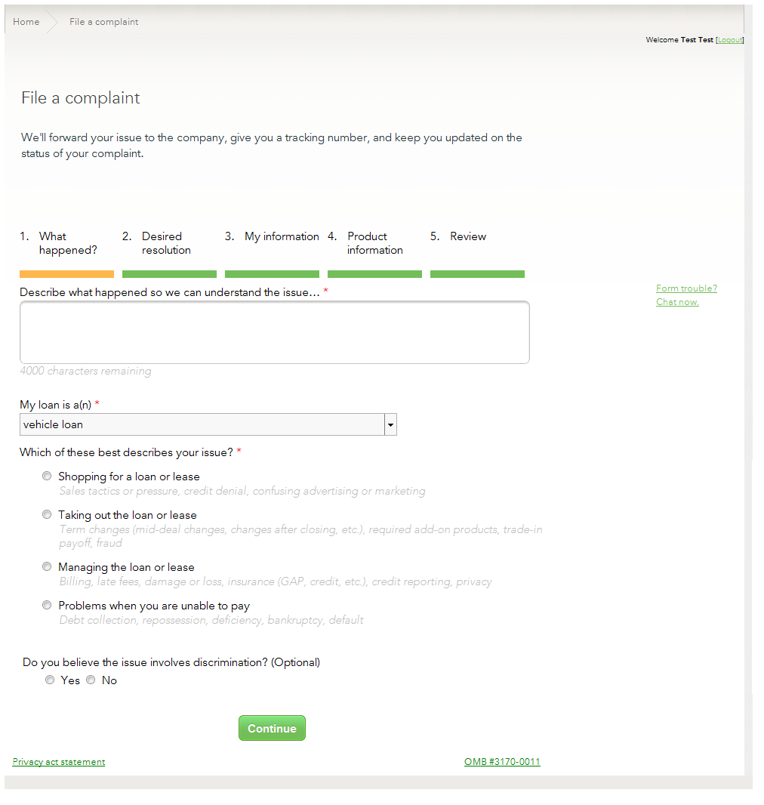The height and width of the screenshot is (805, 764).
Task: Go to step 1 'What happened?' tab
Action: (67, 243)
